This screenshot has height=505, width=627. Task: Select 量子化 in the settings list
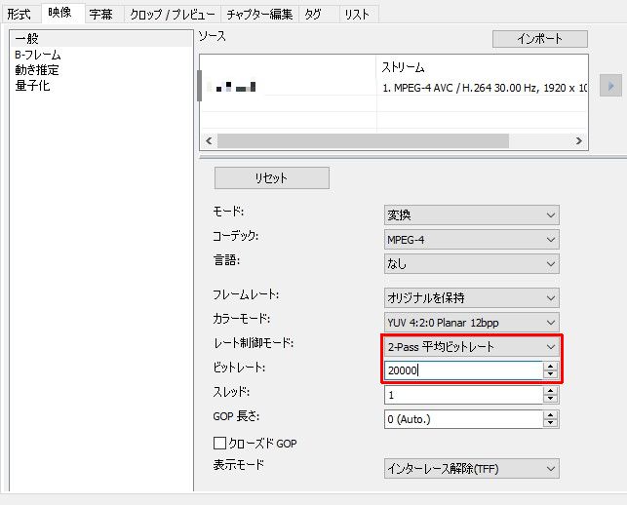[32, 86]
